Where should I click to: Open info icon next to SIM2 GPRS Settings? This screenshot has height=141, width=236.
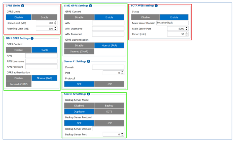90,6
